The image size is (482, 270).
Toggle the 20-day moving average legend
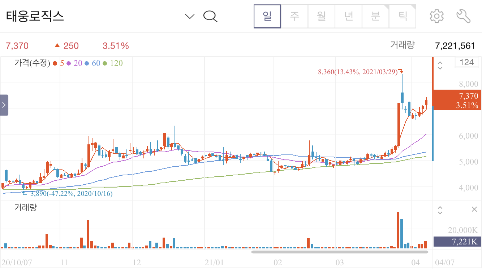click(74, 63)
